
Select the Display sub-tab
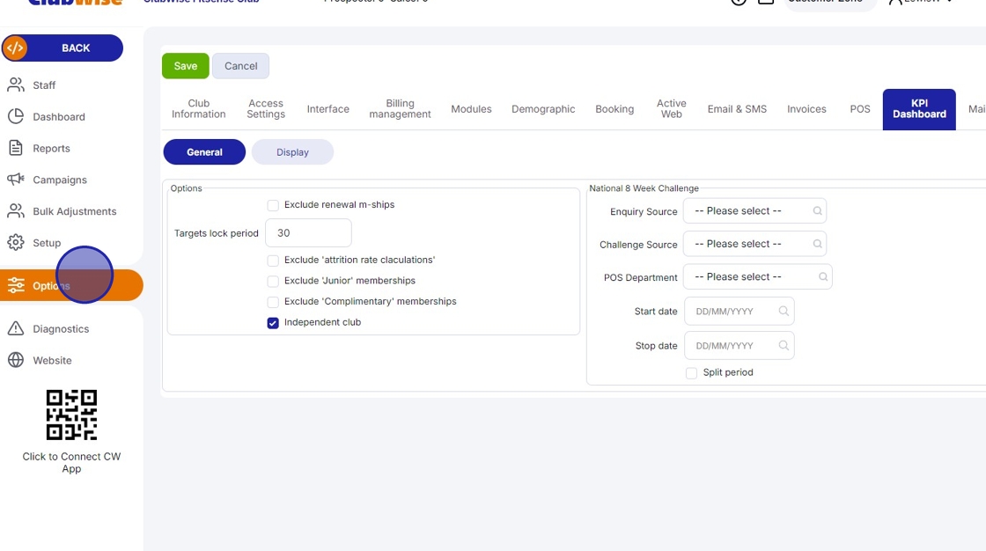(x=292, y=152)
